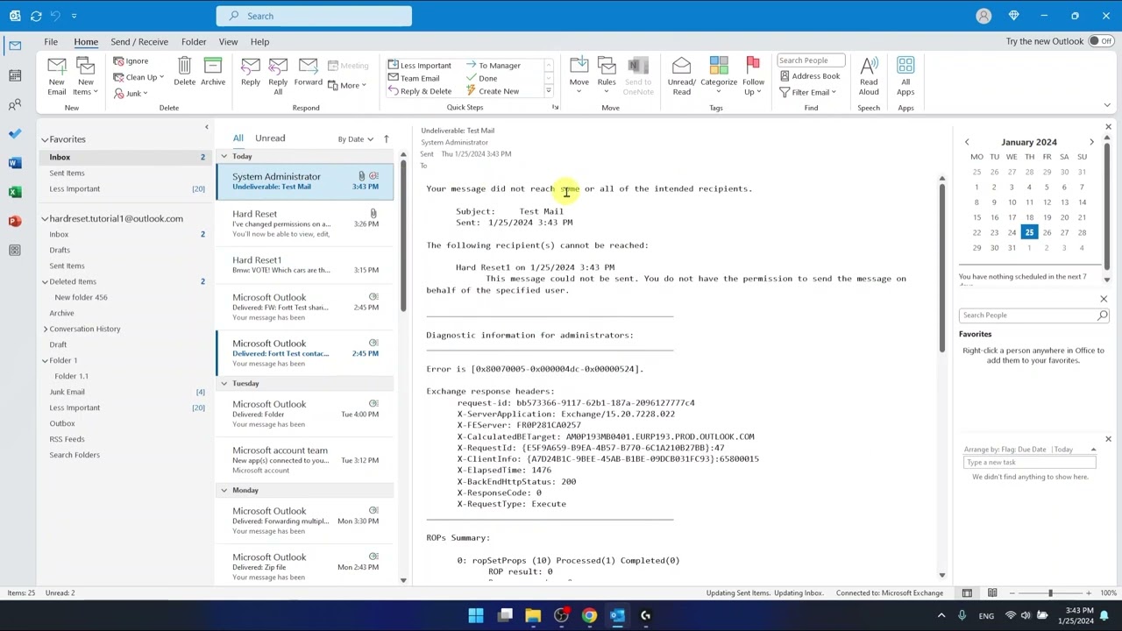This screenshot has height=631, width=1122.
Task: Launch Word from left rail
Action: click(15, 163)
